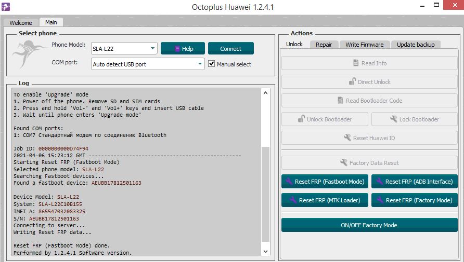Click wrench icon on Reset FRP (MTK Loader)
464x262 pixels.
pyautogui.click(x=293, y=200)
